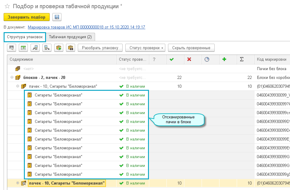This screenshot has width=290, height=190.
Task: Collapse the first "пачек - 10" block row
Action: pyautogui.click(x=18, y=86)
